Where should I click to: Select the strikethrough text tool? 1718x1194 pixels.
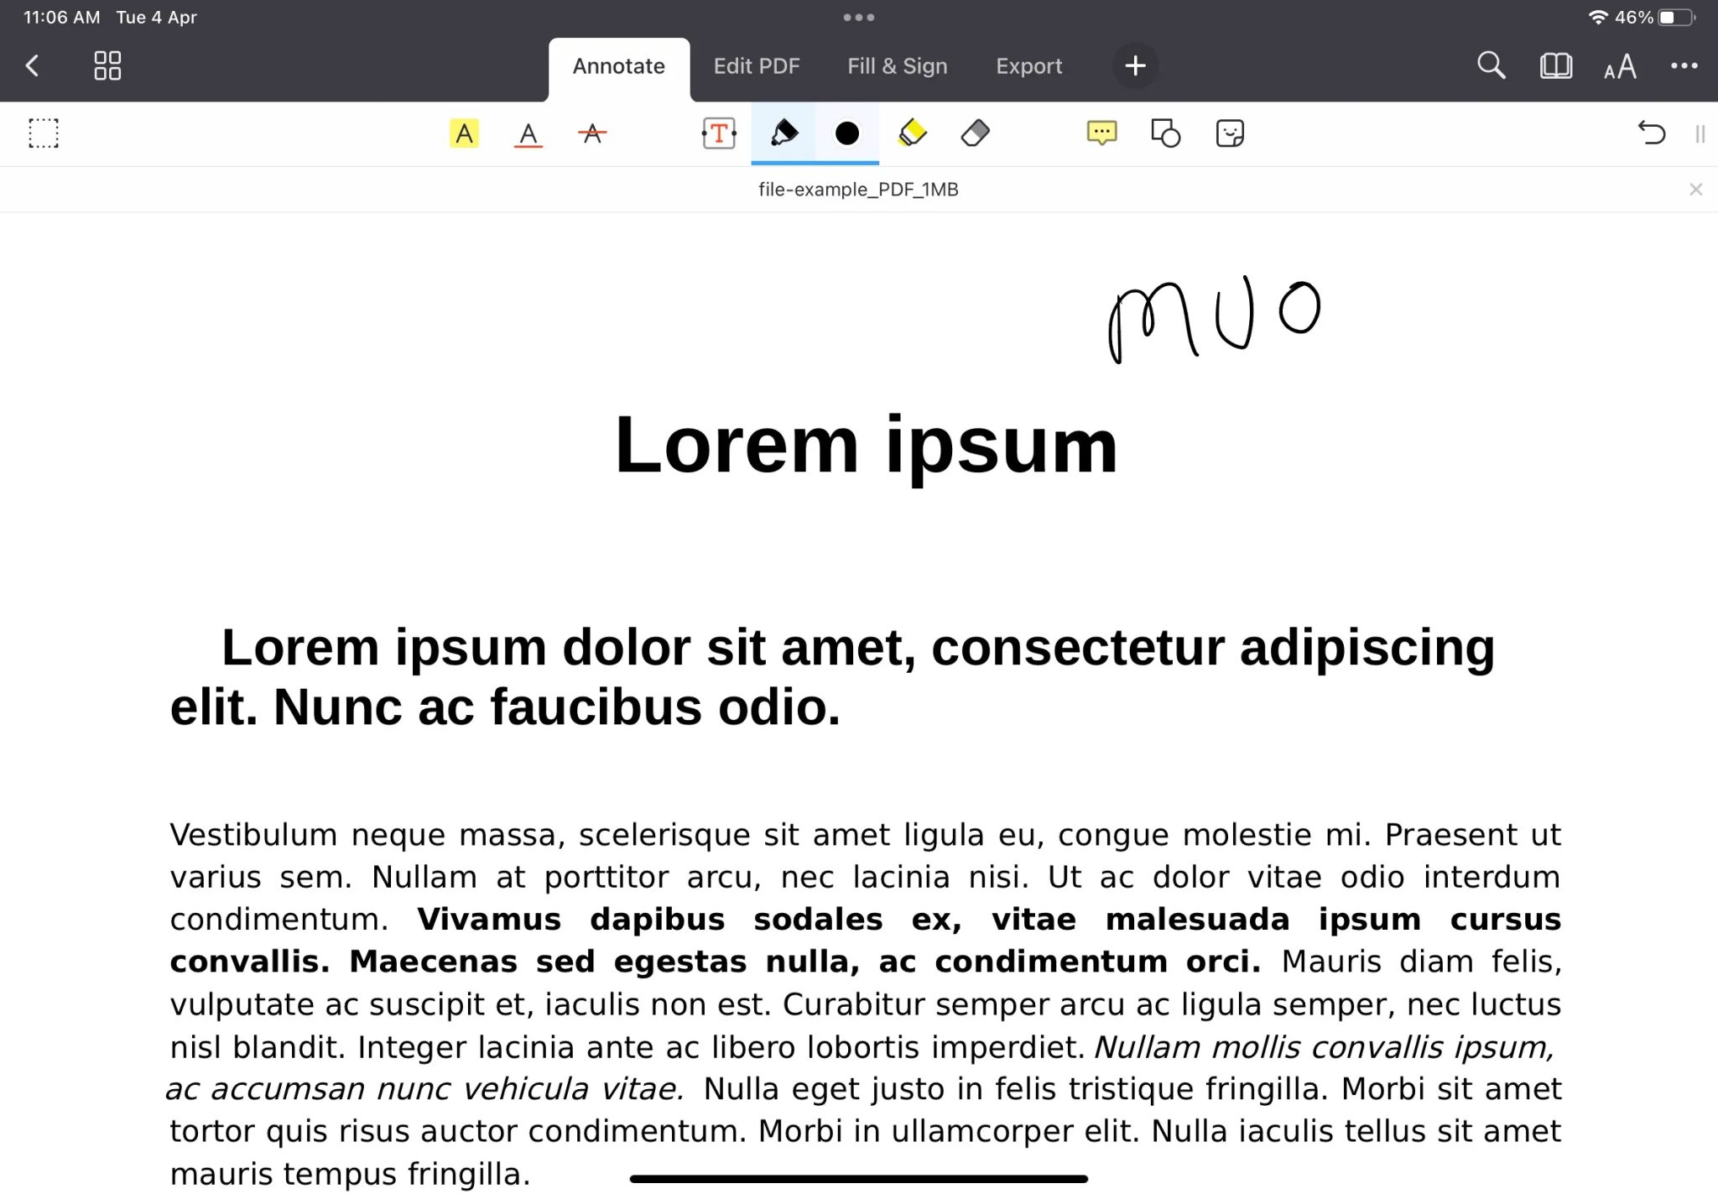591,133
